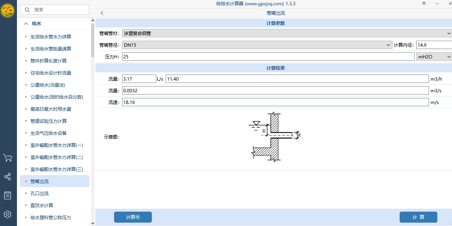The height and width of the screenshot is (226, 452).
Task: Select 孔口出流 in the sidebar
Action: pos(40,193)
